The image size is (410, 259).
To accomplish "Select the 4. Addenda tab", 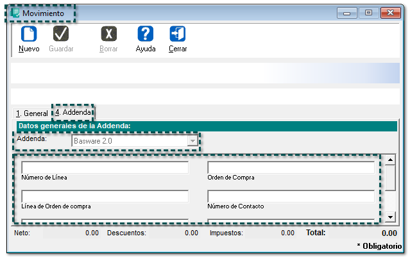I will 73,112.
